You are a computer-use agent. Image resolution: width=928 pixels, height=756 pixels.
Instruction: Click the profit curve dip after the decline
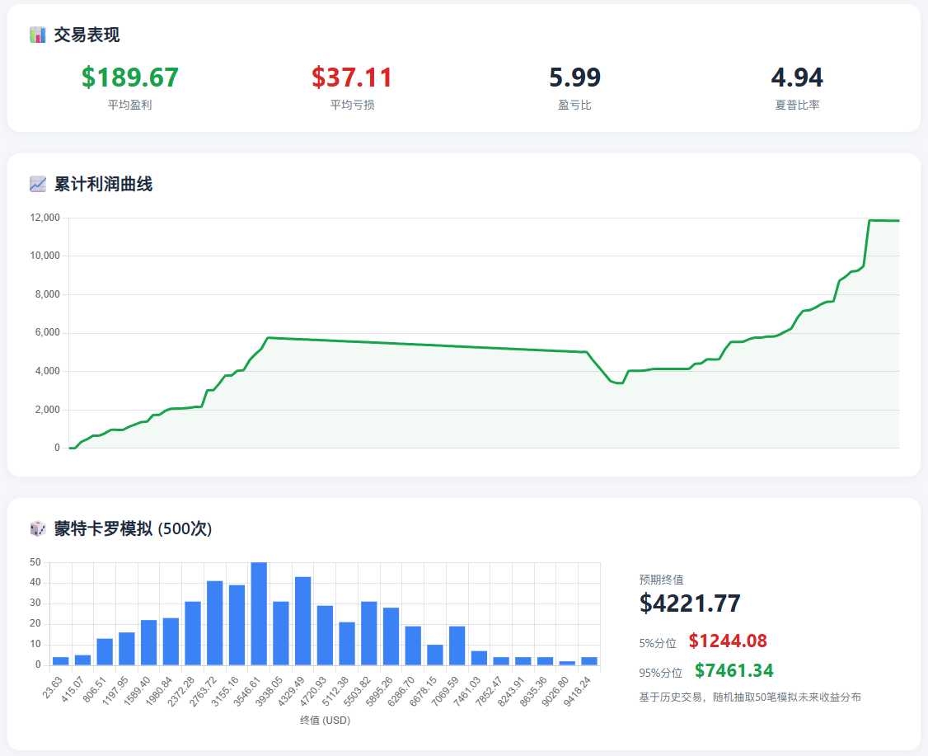(x=619, y=383)
